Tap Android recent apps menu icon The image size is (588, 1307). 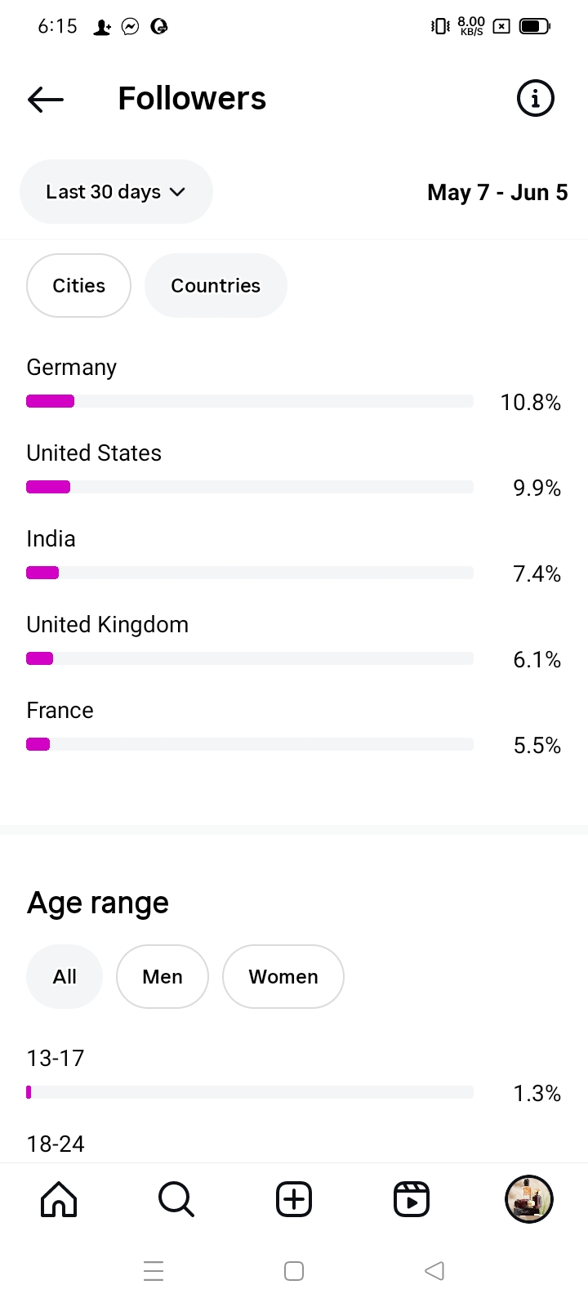(x=154, y=1271)
